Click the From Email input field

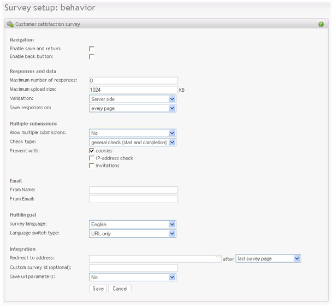(x=133, y=199)
